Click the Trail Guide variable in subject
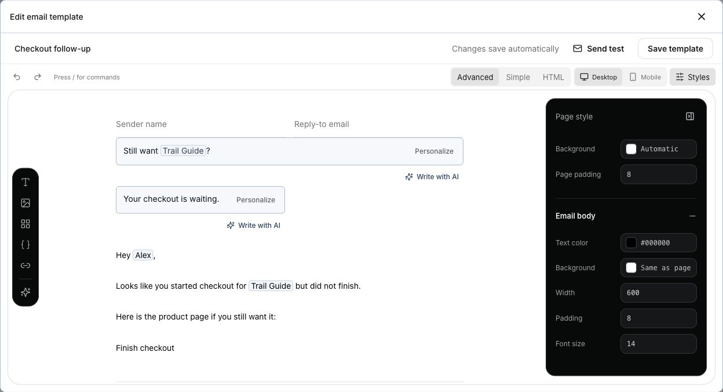 pos(183,151)
